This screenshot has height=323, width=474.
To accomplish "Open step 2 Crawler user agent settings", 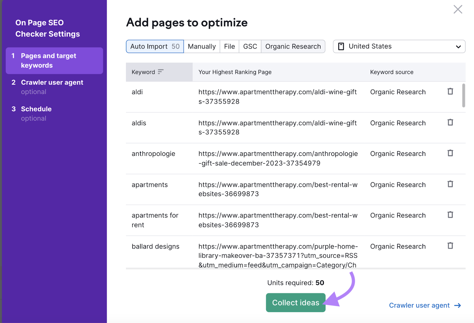I will click(x=52, y=82).
